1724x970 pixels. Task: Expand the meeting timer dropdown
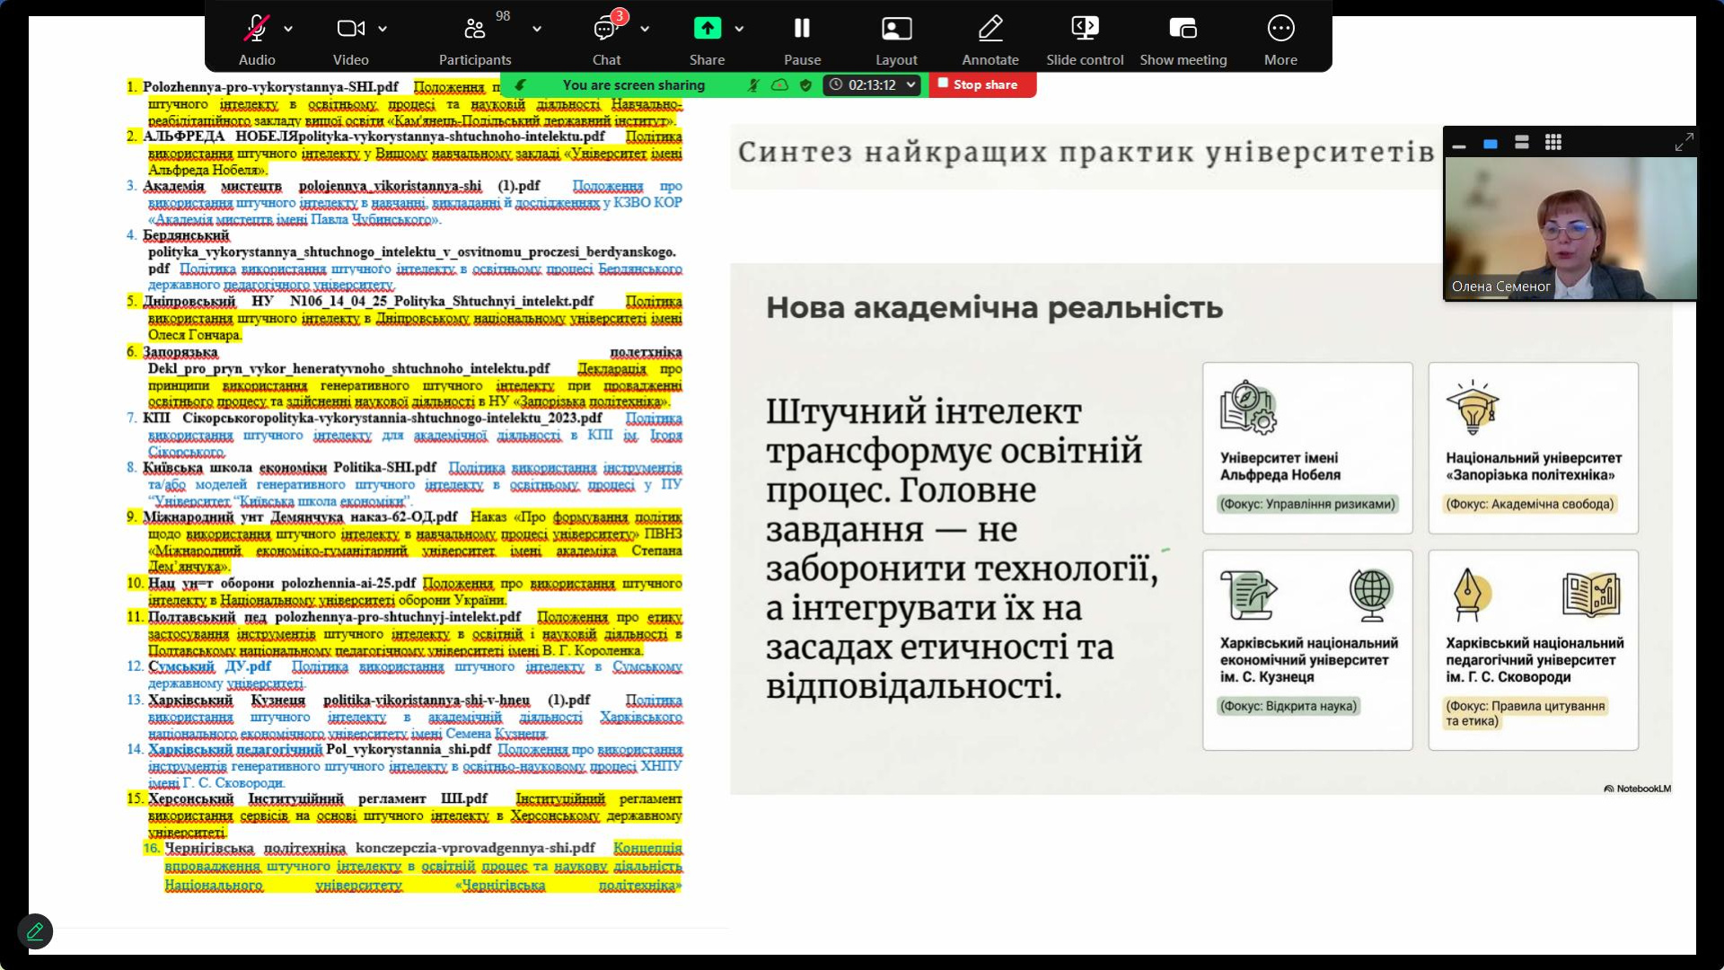910,84
